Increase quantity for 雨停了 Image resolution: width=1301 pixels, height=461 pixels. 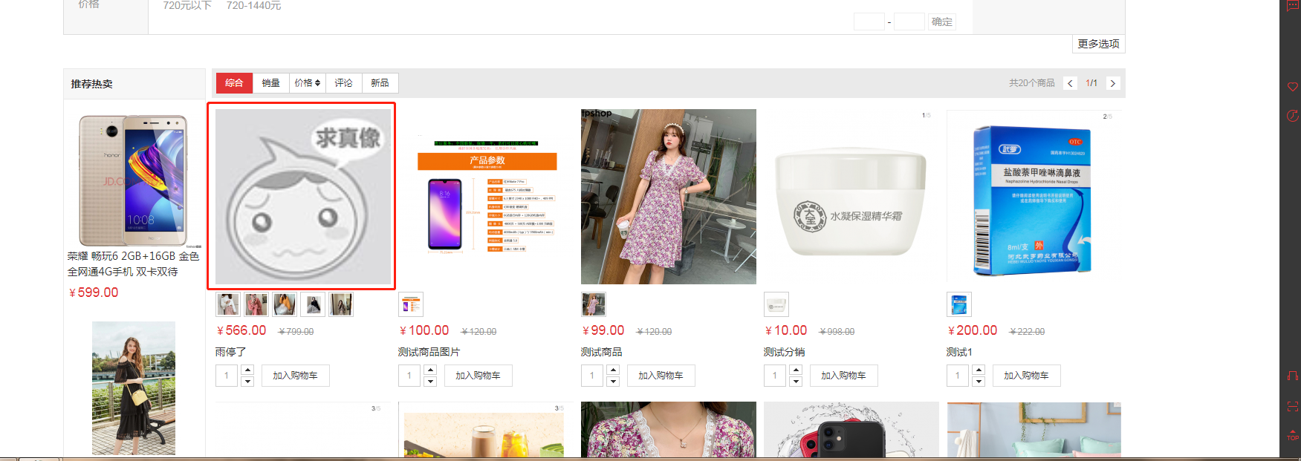(x=247, y=370)
